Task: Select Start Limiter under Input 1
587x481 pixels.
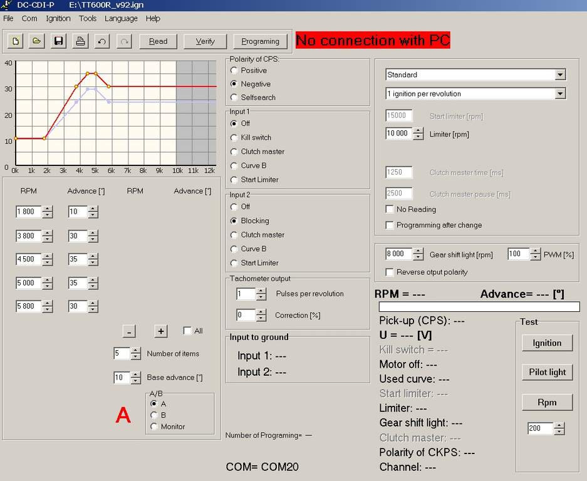Action: point(234,180)
